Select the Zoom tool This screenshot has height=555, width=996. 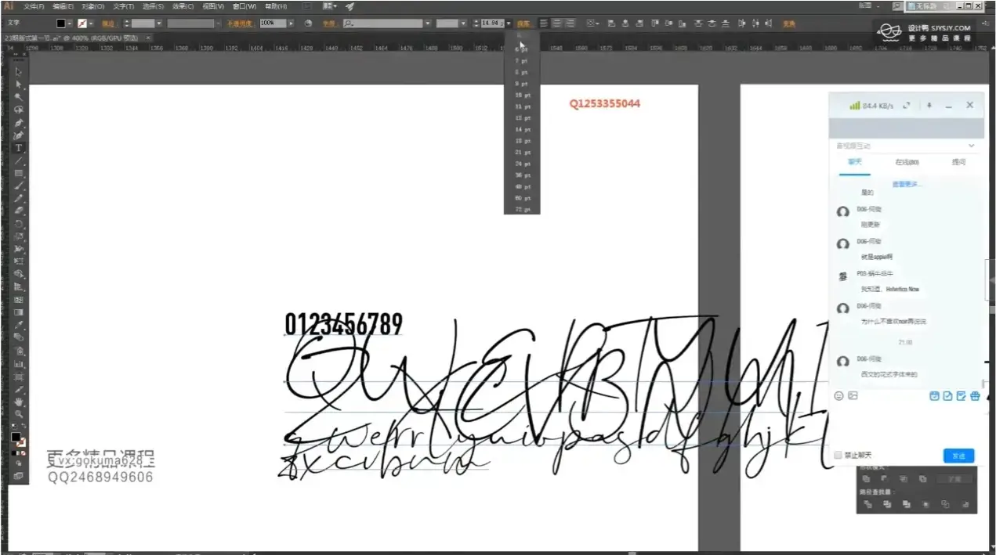tap(19, 413)
